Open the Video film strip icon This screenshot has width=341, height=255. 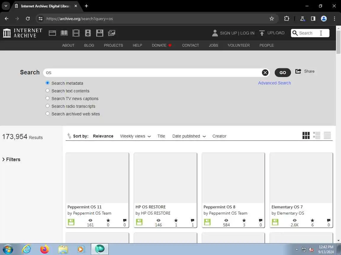coord(76,33)
